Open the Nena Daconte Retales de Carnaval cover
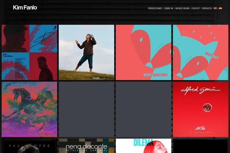The image size is (230, 153). pyautogui.click(x=86, y=146)
